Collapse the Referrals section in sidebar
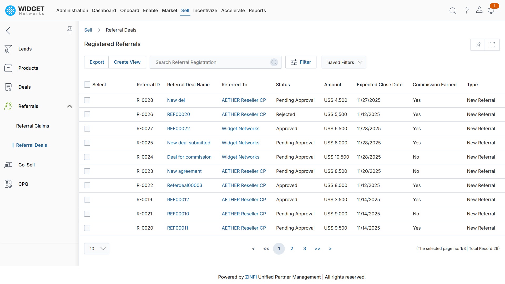 click(69, 106)
